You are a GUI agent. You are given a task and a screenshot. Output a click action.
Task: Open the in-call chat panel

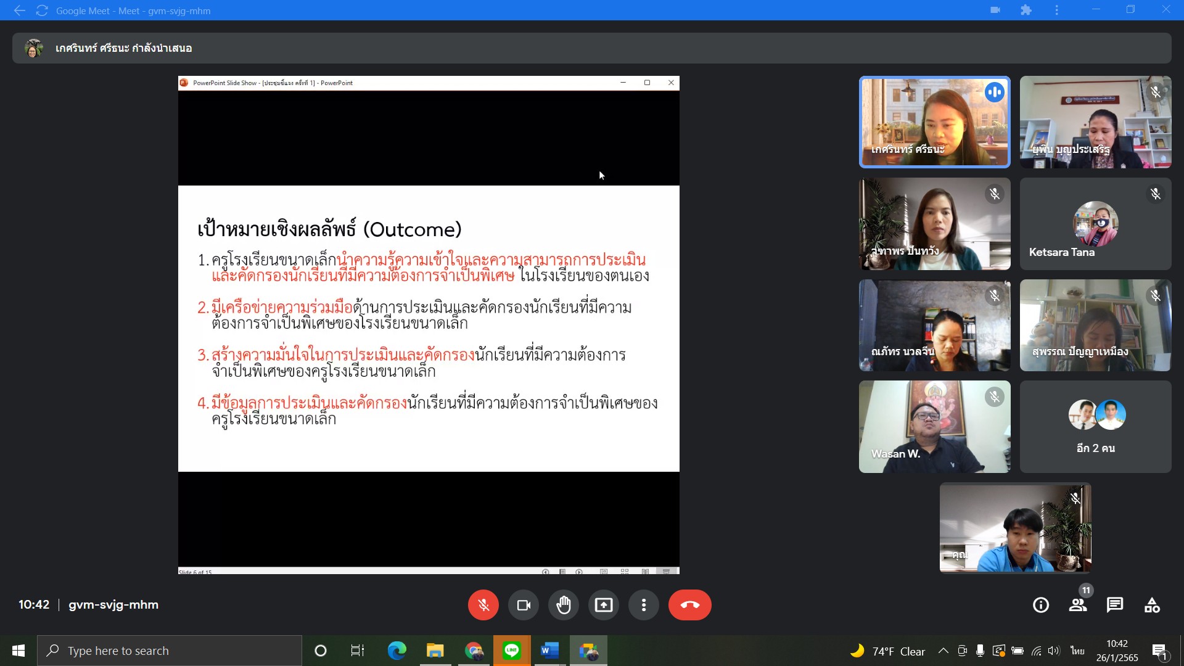(x=1115, y=605)
